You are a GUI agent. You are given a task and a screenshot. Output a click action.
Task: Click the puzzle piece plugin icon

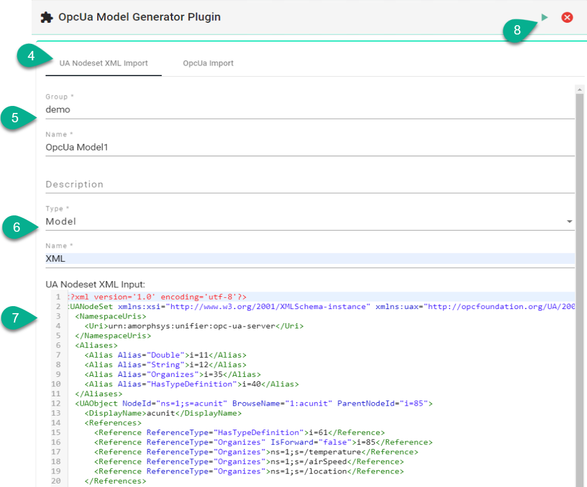46,18
